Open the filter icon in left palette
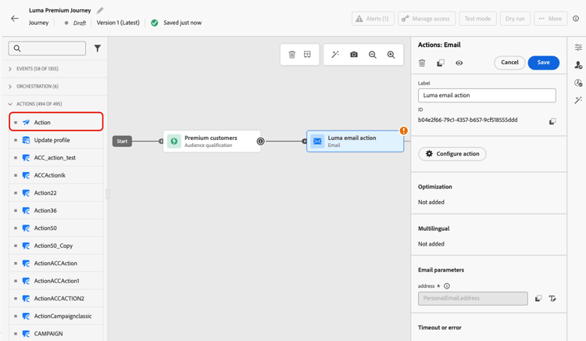 (x=98, y=48)
